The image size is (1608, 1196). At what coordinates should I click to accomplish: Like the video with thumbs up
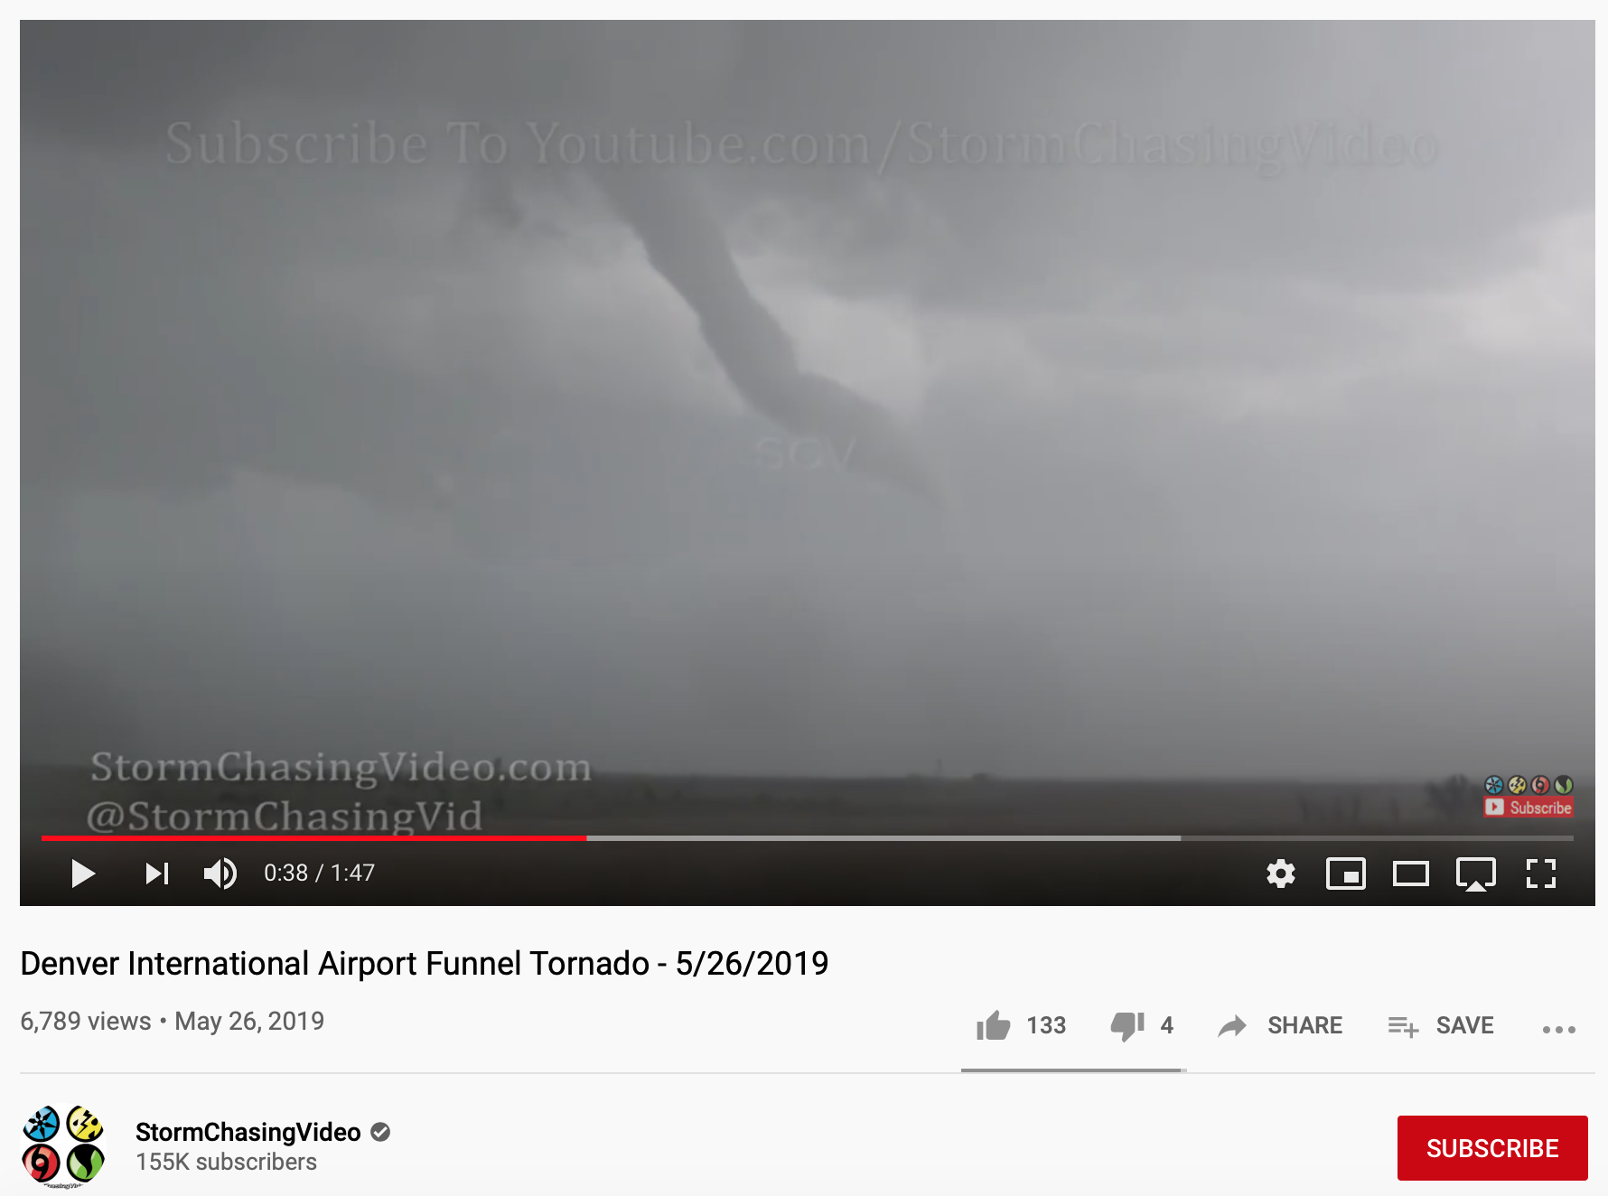[994, 1025]
